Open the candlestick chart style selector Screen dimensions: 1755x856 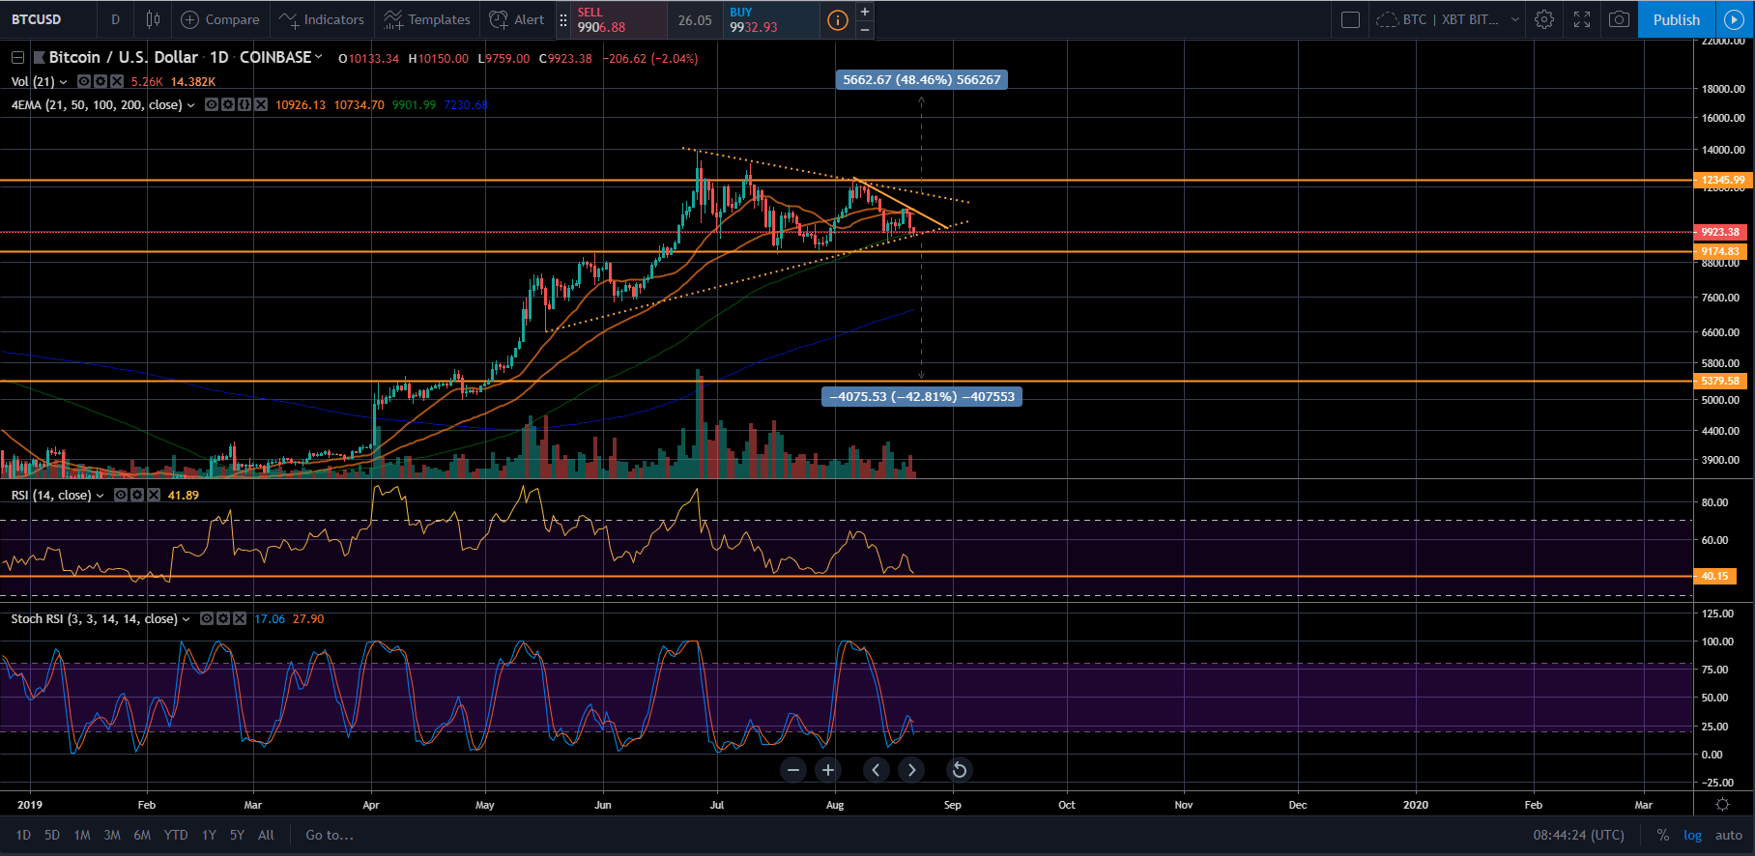pos(153,19)
